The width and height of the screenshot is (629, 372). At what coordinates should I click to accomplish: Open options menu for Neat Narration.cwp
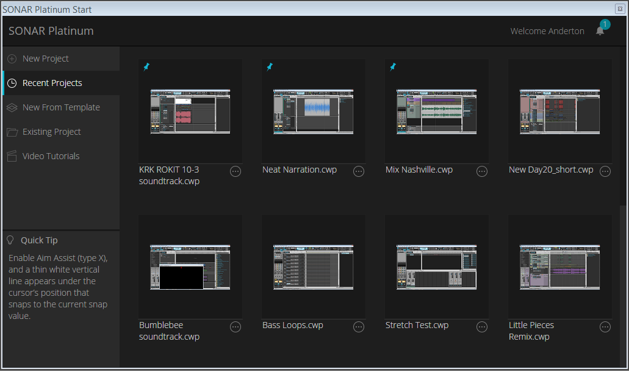pos(359,171)
